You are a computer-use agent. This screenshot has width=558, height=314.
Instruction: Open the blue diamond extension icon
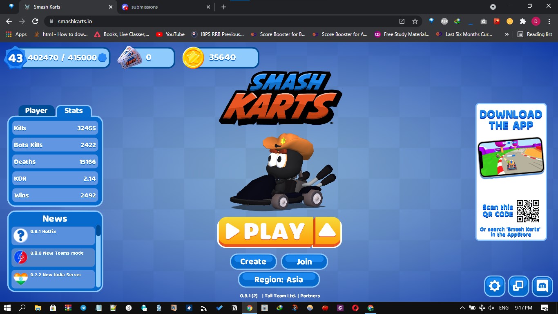[431, 21]
